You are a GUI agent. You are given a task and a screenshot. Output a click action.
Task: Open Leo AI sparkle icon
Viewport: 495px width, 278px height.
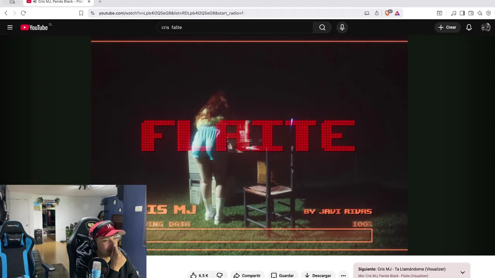coord(480,13)
